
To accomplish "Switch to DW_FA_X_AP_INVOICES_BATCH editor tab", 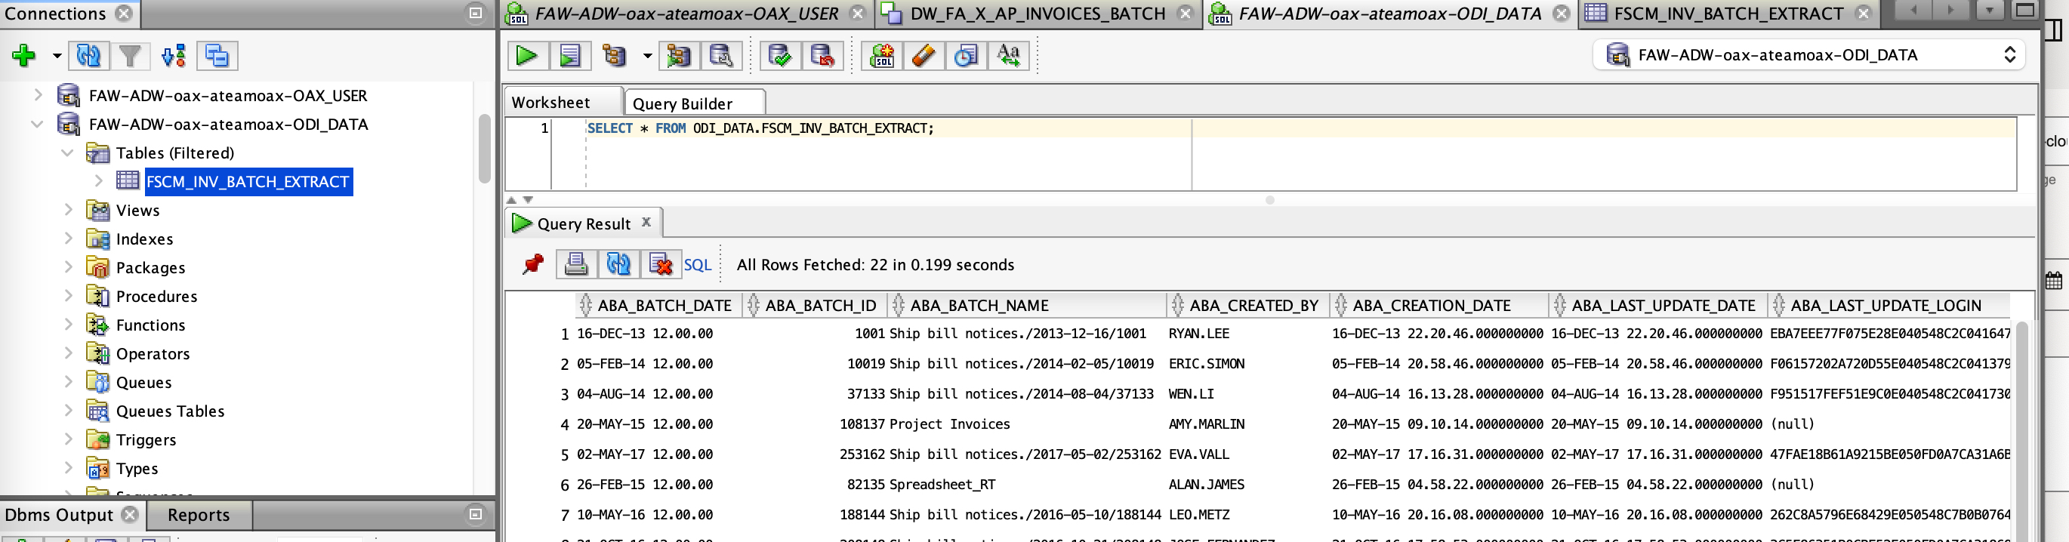I will coord(1037,14).
